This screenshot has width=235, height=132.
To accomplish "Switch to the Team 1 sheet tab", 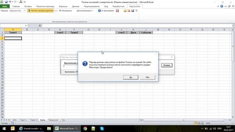I will 23,120.
